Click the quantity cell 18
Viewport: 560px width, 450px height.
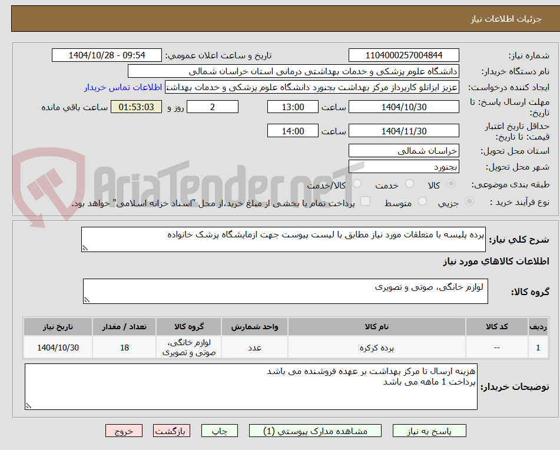(x=124, y=348)
